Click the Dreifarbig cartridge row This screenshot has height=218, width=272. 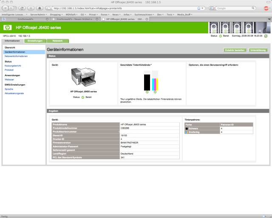point(219,132)
